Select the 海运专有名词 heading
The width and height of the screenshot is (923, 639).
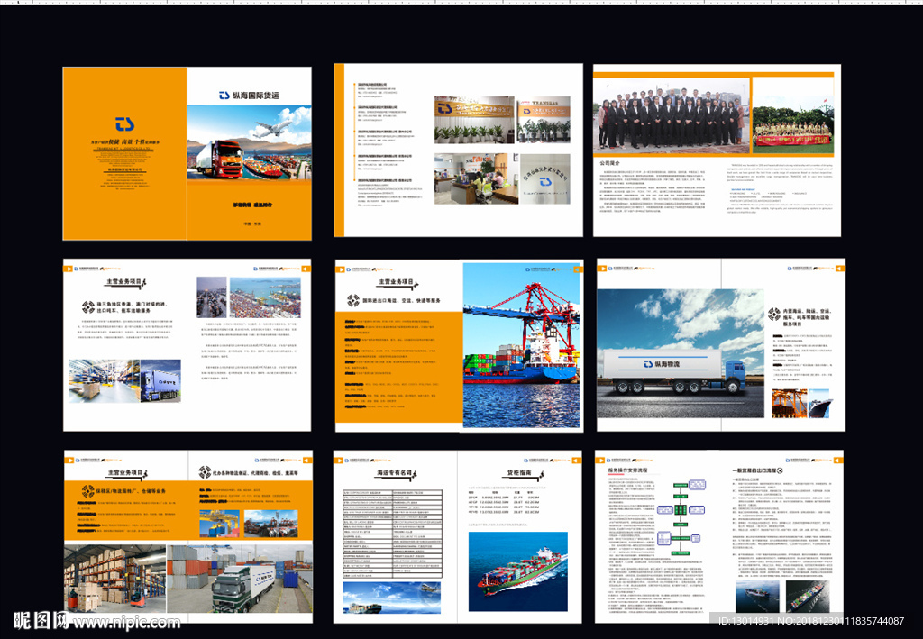[396, 472]
